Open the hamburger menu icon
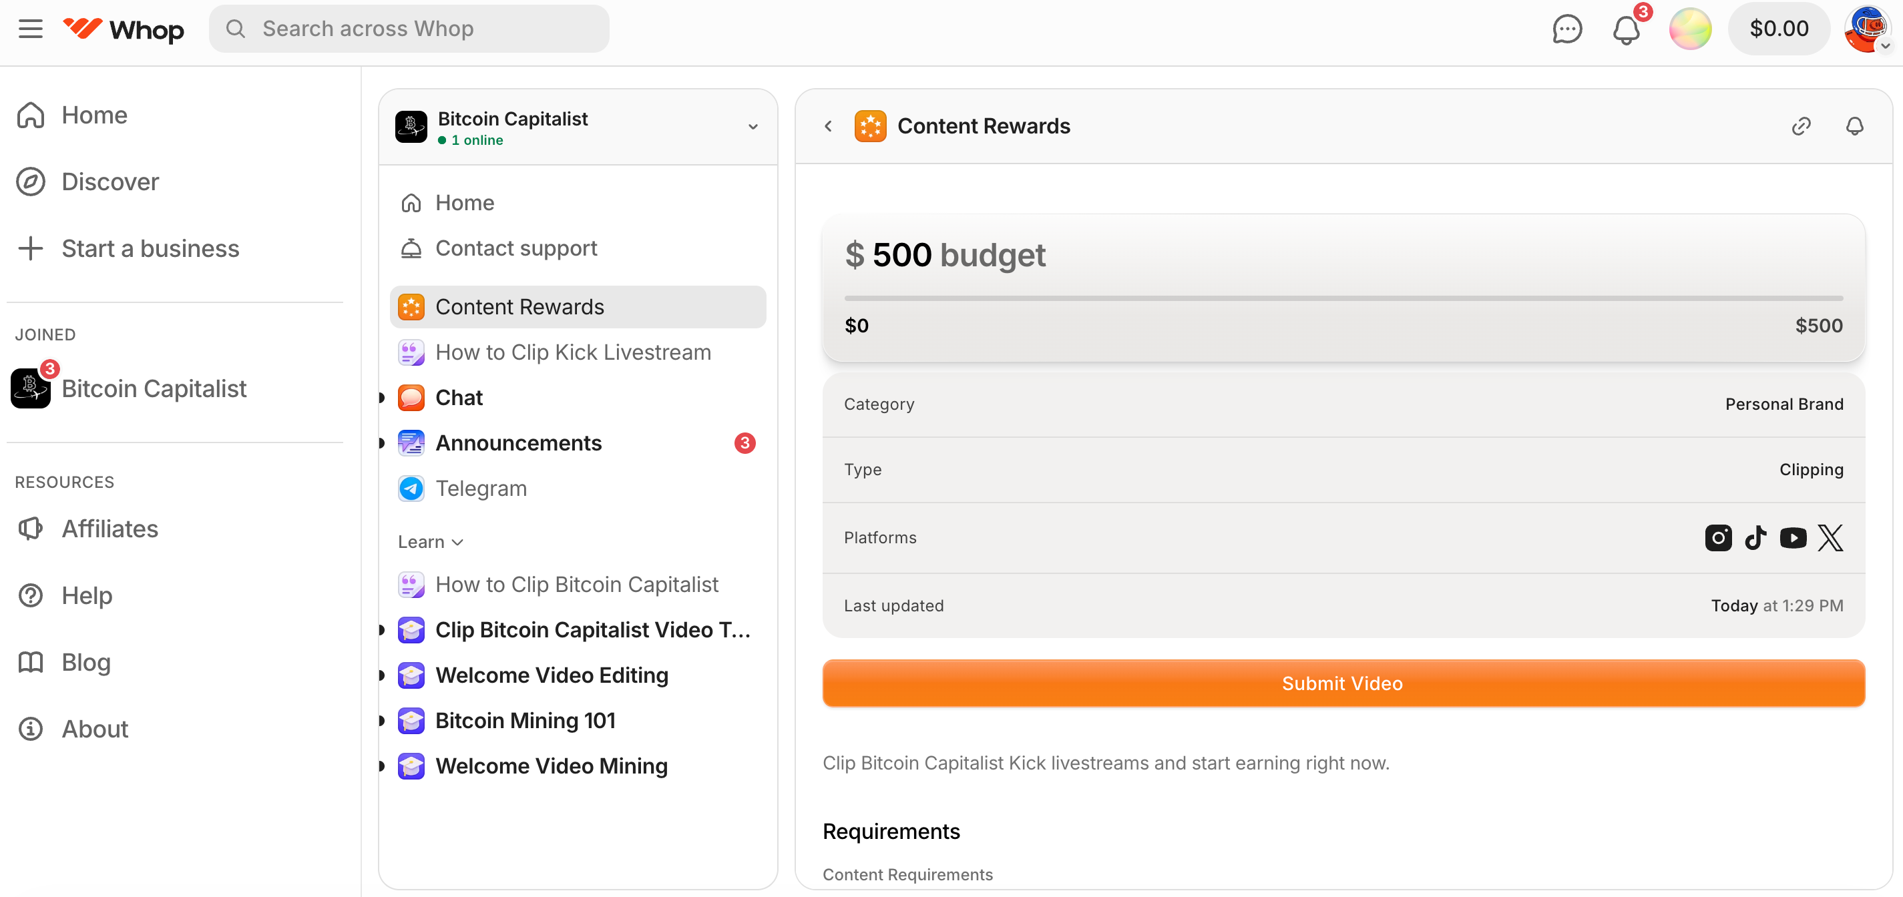This screenshot has height=897, width=1903. (30, 29)
